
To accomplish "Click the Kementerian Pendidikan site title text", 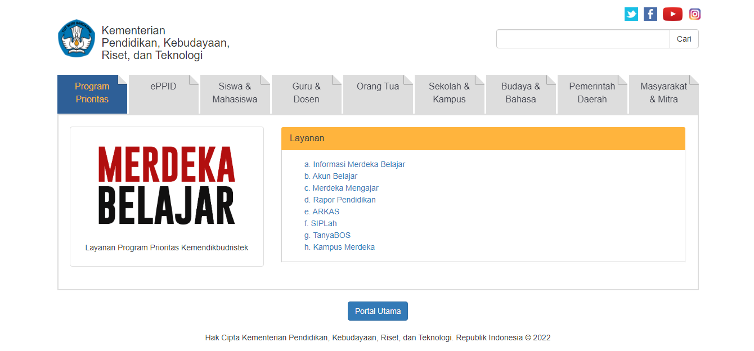I will point(165,43).
